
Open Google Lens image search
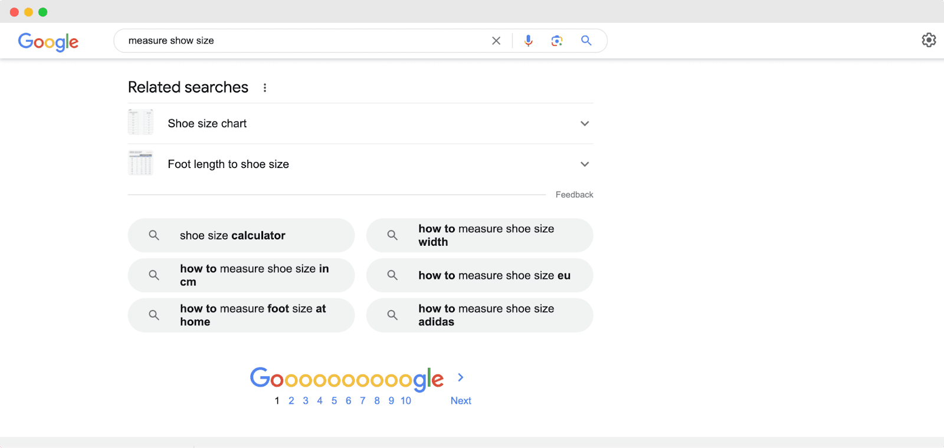556,41
